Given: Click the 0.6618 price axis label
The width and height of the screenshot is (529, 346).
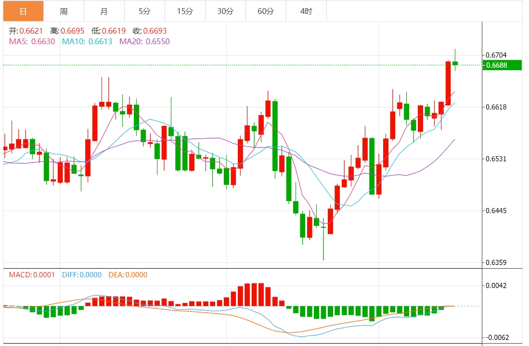Looking at the screenshot, I should pos(496,107).
